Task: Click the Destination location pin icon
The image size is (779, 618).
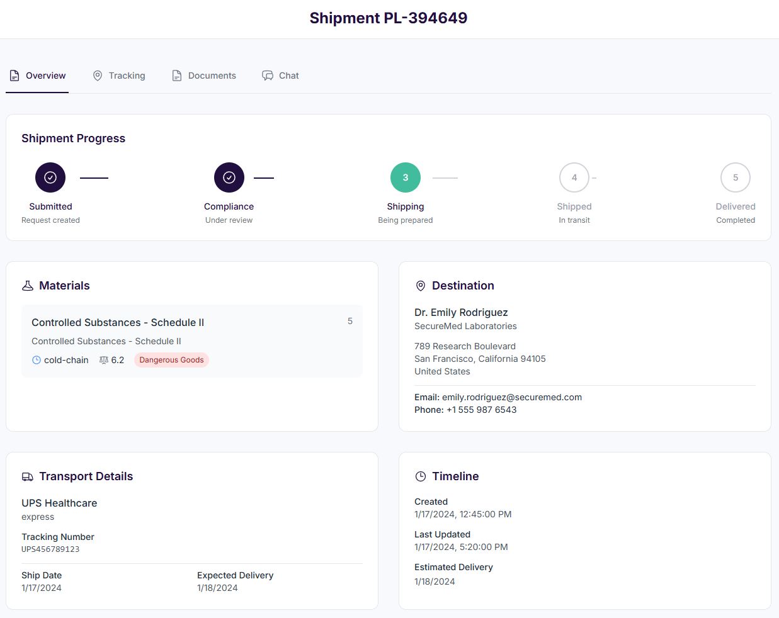Action: 421,286
